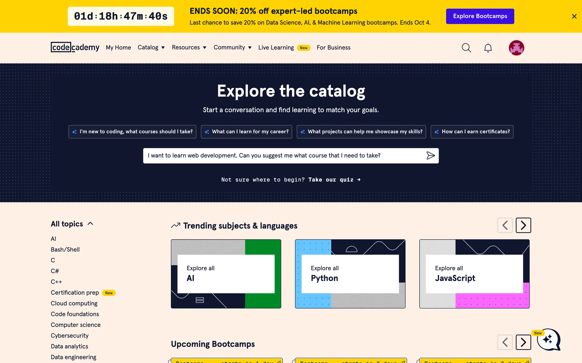Go to Codecademy logo home
This screenshot has width=582, height=363.
[x=75, y=47]
